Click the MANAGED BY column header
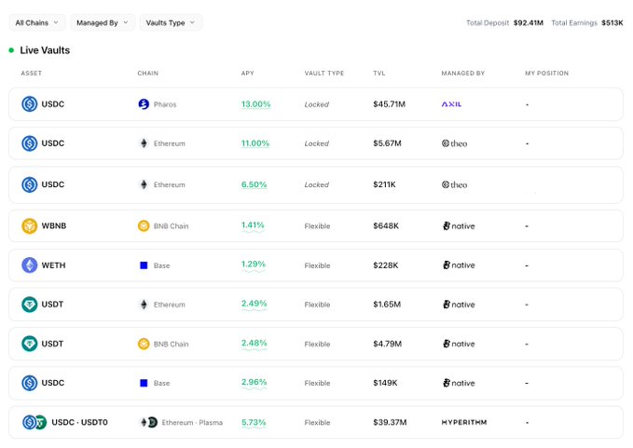The width and height of the screenshot is (633, 448). [463, 73]
